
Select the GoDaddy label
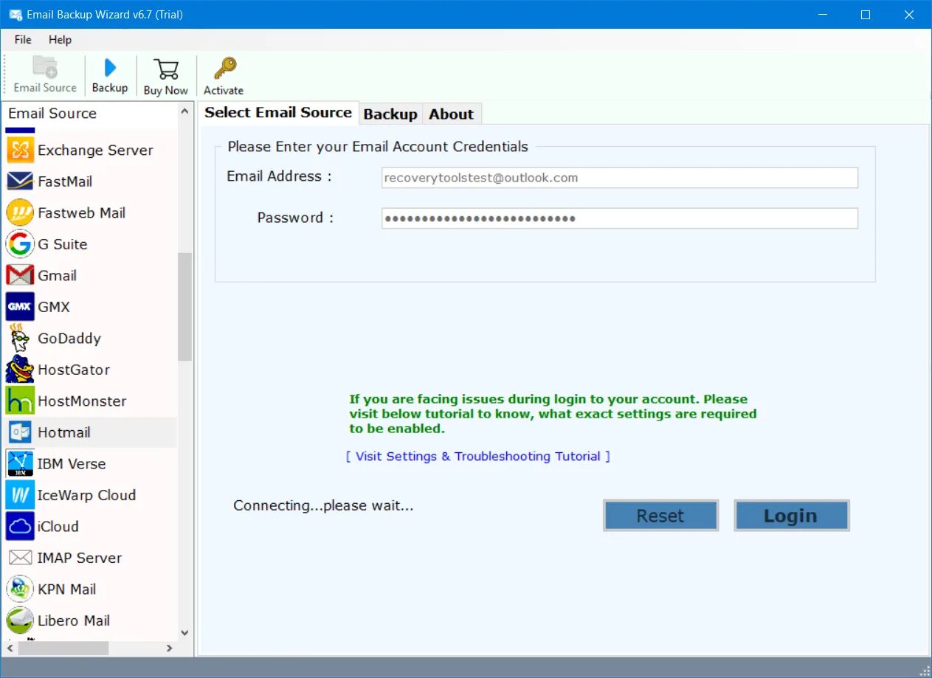(x=69, y=338)
